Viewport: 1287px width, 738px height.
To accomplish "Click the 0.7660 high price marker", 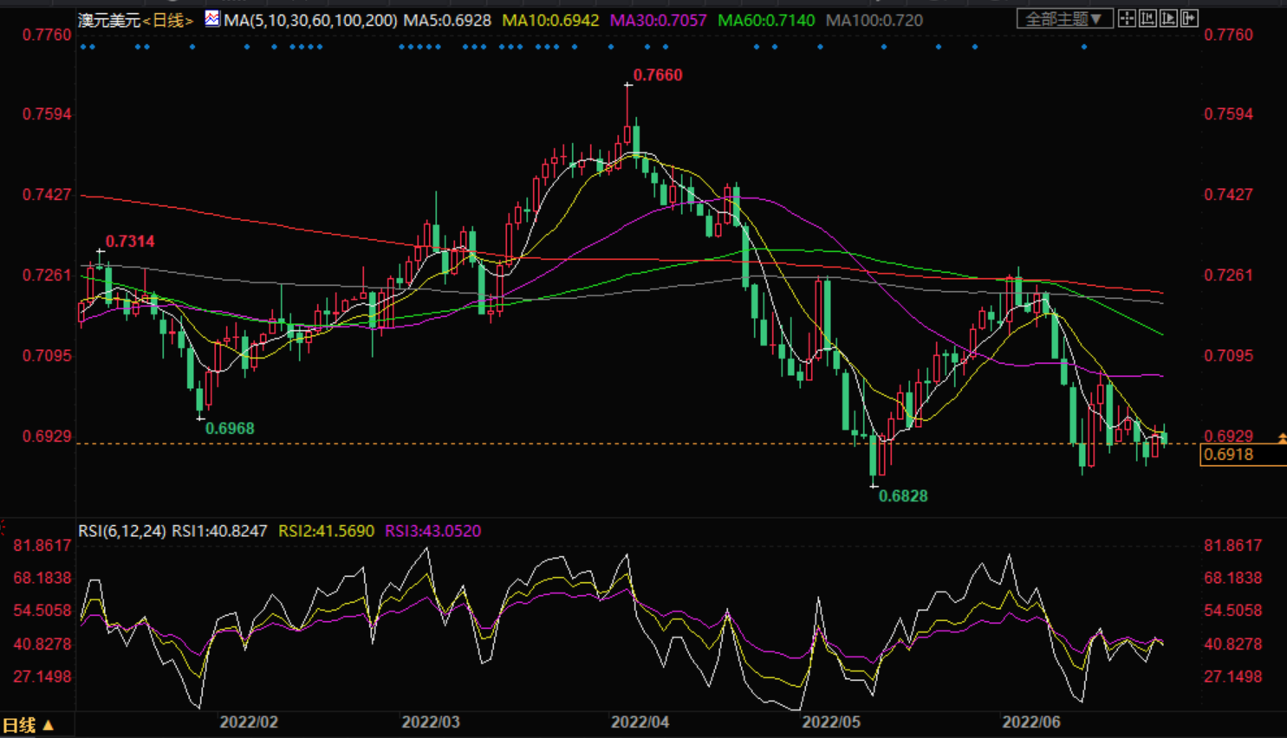I will [657, 75].
